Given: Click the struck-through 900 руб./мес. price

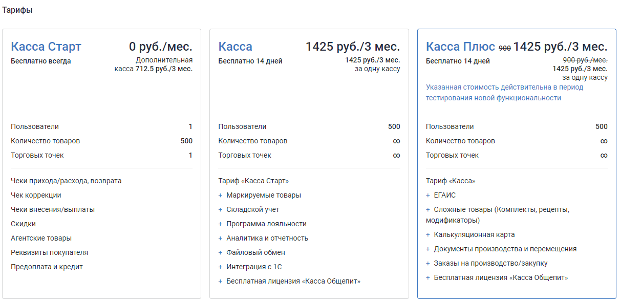Looking at the screenshot, I should point(585,60).
